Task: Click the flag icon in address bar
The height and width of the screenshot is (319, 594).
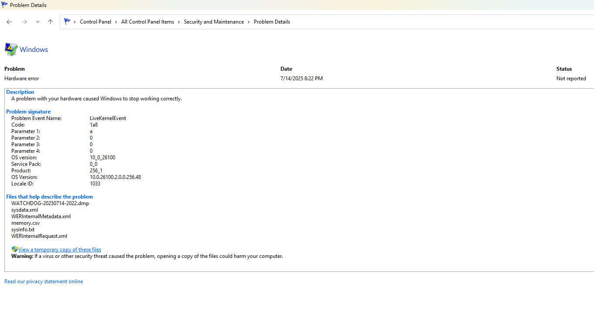Action: (x=67, y=21)
